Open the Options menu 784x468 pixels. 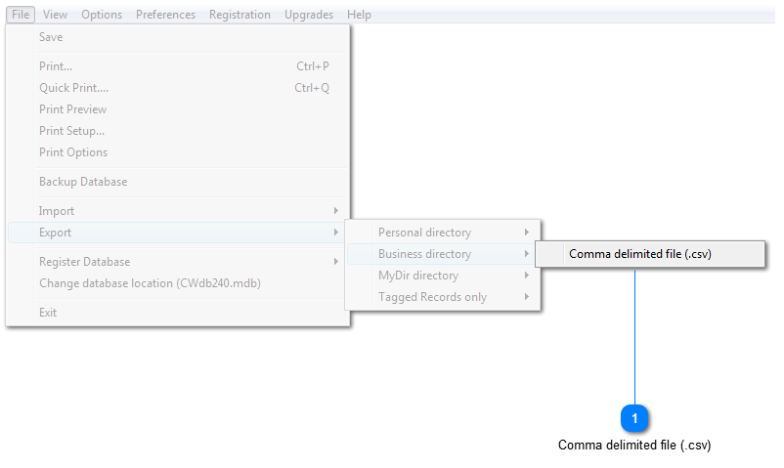pos(102,15)
